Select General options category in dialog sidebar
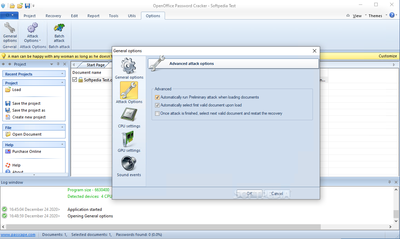 pyautogui.click(x=129, y=68)
